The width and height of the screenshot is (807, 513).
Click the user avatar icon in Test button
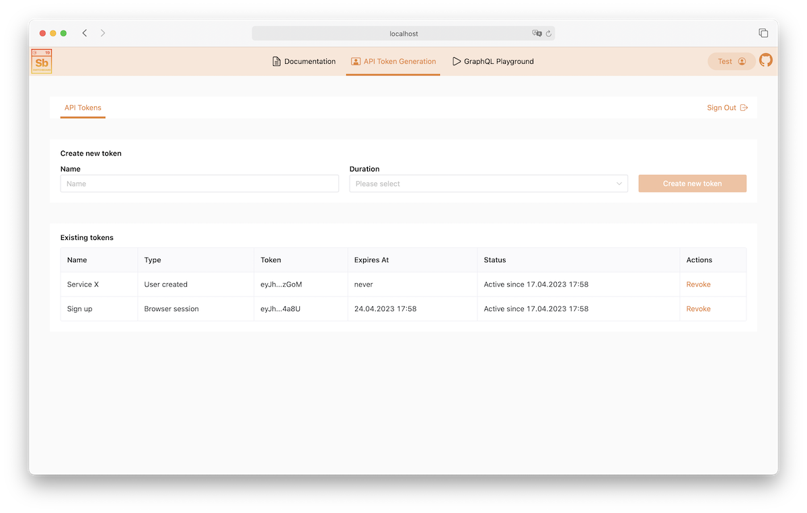[x=742, y=61]
